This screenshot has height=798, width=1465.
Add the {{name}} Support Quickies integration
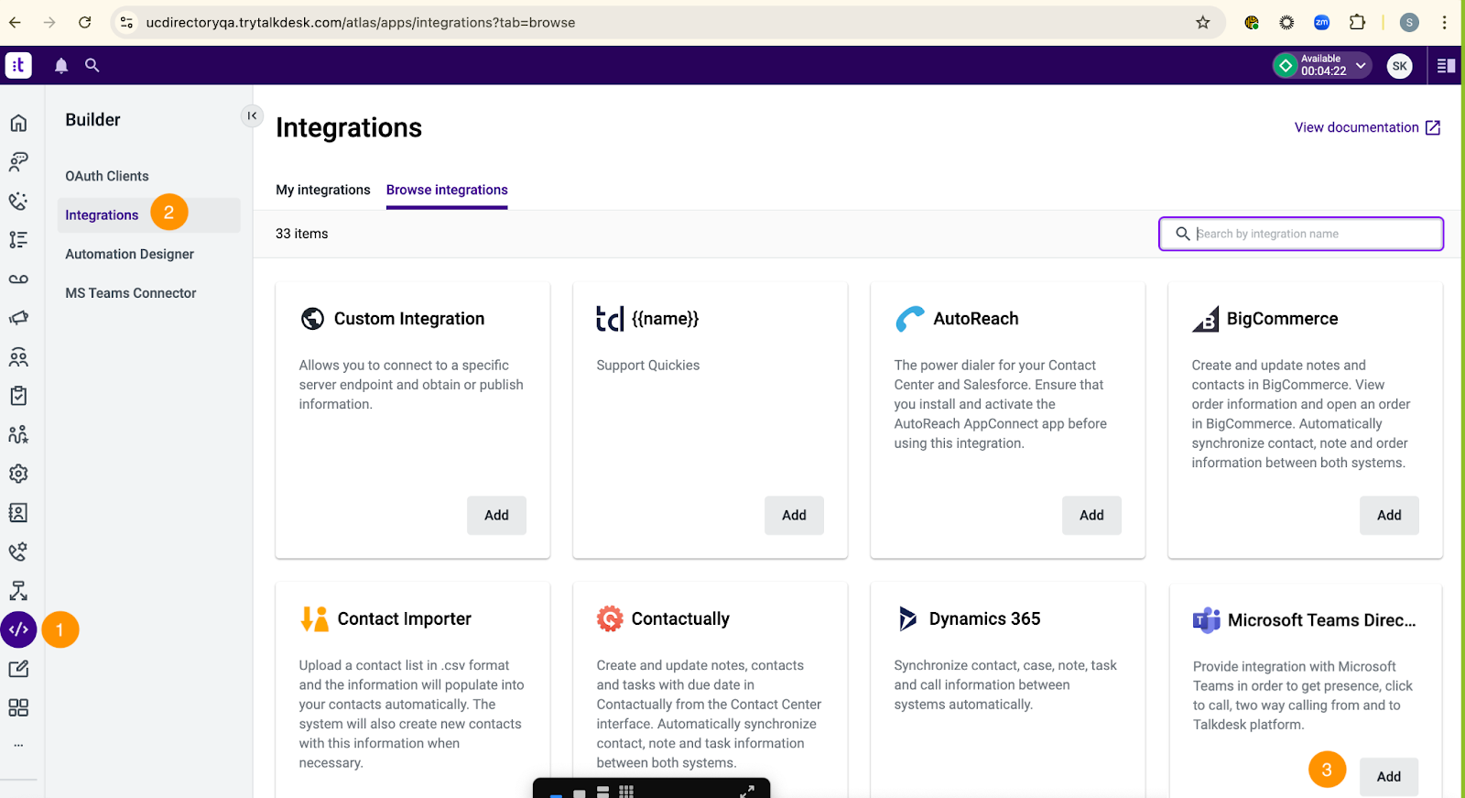point(794,515)
